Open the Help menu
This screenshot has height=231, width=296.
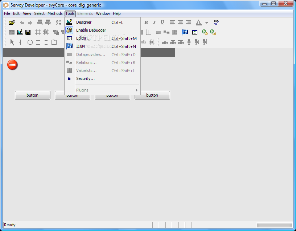[x=117, y=13]
